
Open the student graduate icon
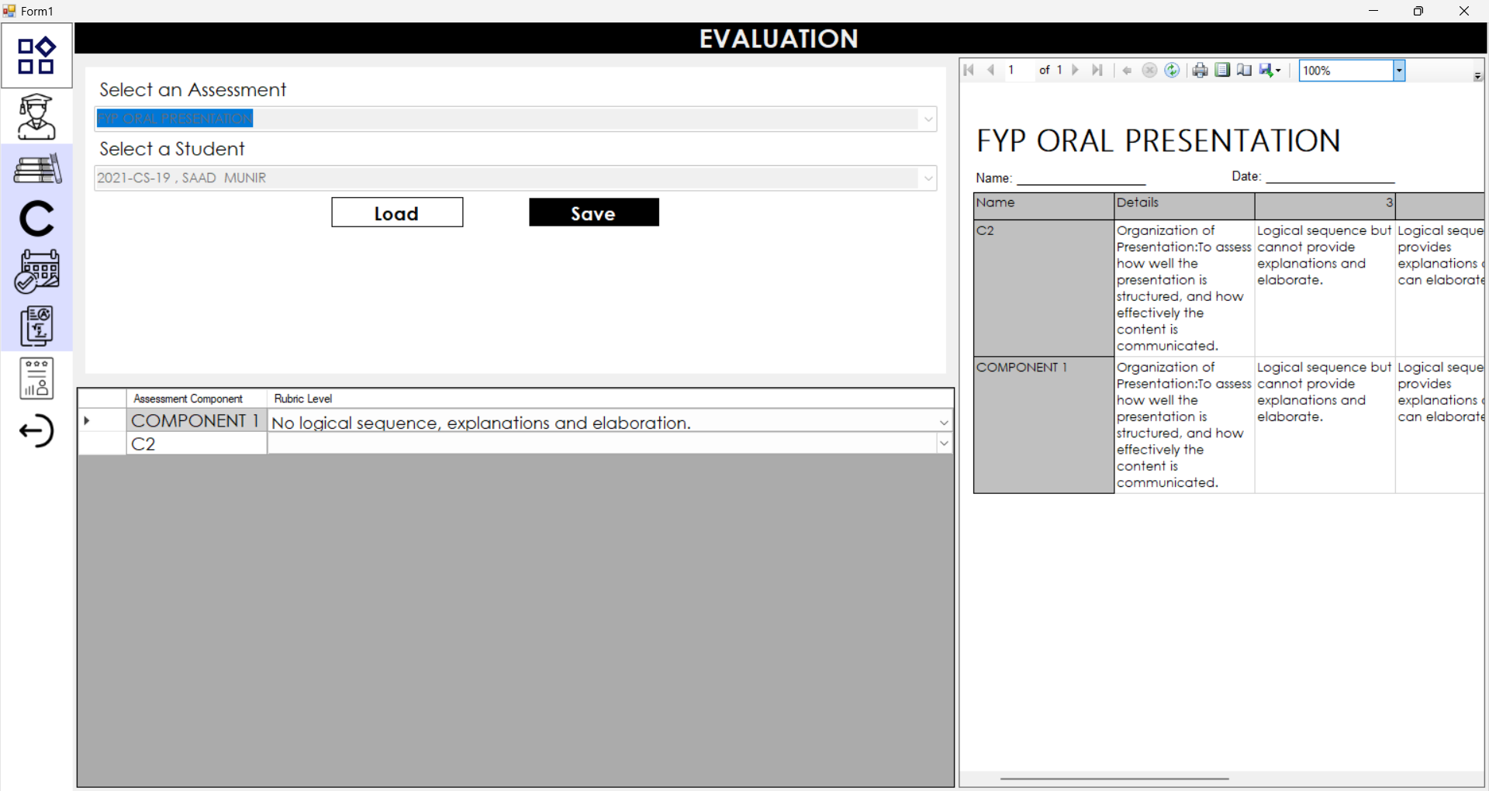point(36,116)
